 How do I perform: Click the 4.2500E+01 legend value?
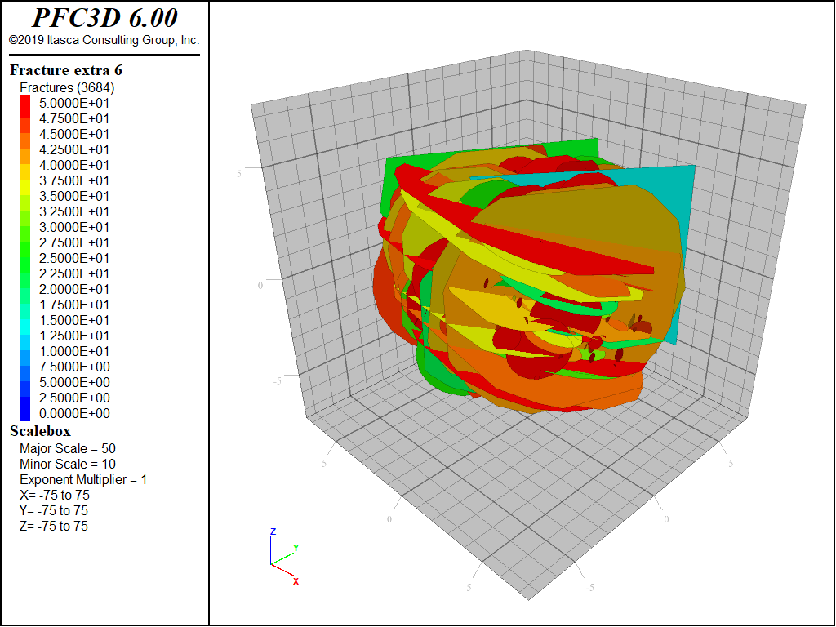(74, 149)
